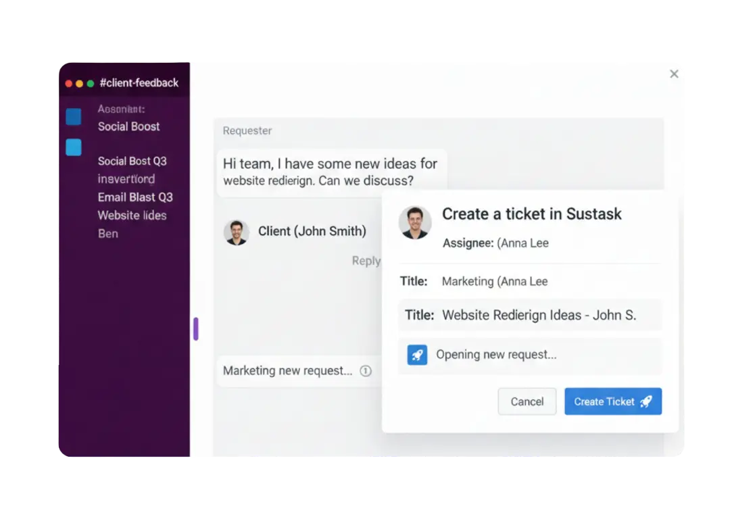Click the Create Ticket button
This screenshot has width=730, height=519.
click(612, 401)
